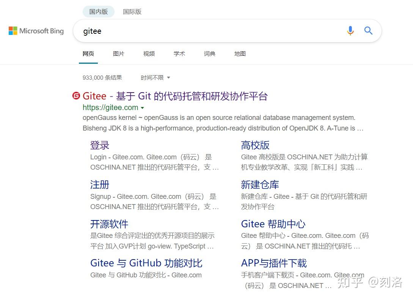
Task: Switch to the 视频 tab
Action: click(x=149, y=54)
